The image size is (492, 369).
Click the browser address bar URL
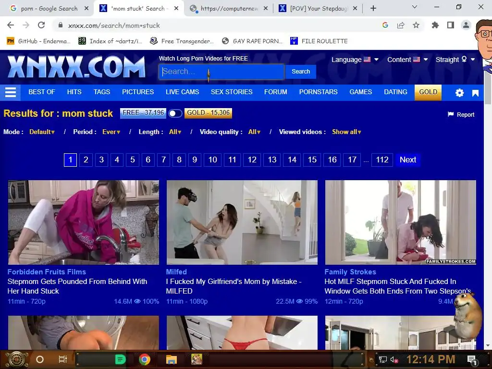[114, 25]
